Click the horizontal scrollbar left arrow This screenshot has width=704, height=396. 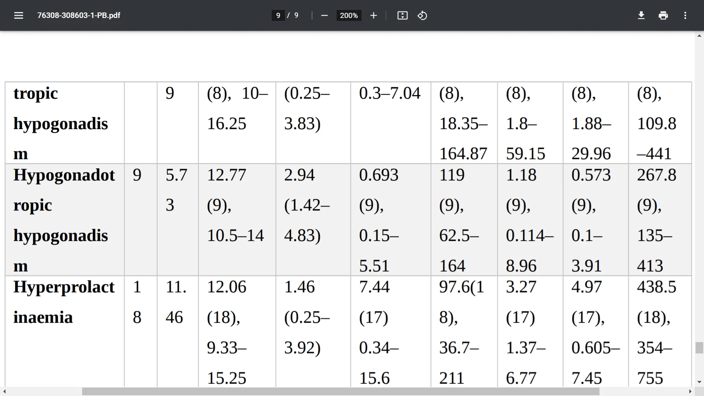(x=4, y=392)
